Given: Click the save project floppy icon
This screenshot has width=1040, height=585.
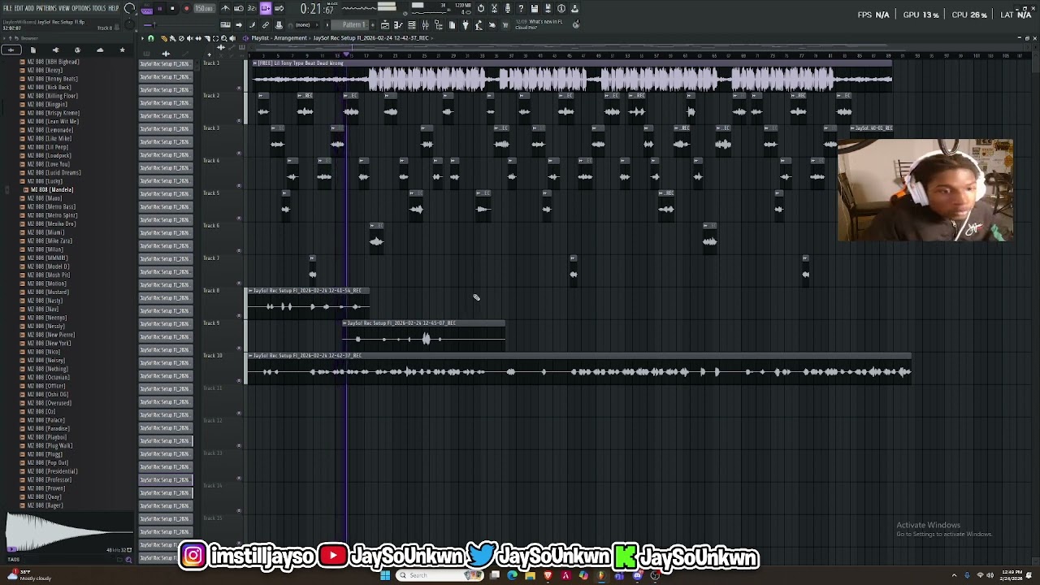Looking at the screenshot, I should pos(535,8).
